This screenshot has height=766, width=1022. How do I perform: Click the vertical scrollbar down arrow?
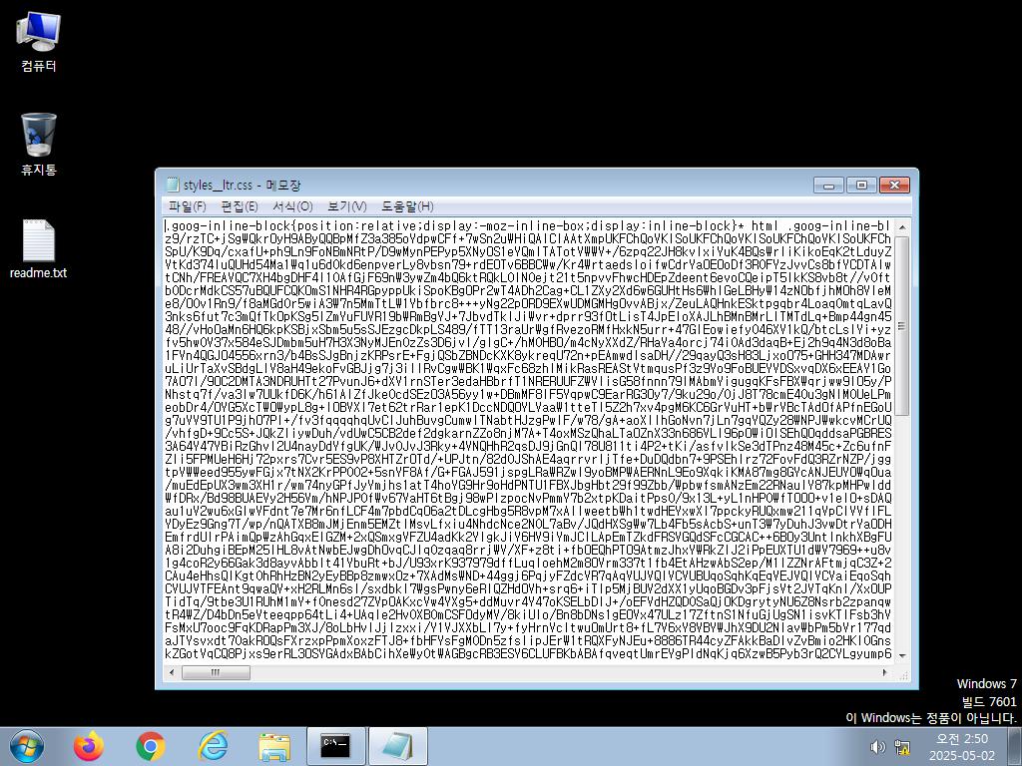click(902, 655)
